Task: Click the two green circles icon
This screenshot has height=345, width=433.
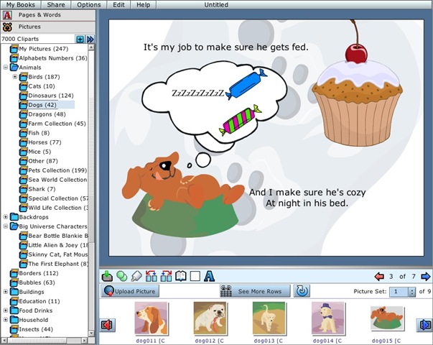Action: click(122, 276)
